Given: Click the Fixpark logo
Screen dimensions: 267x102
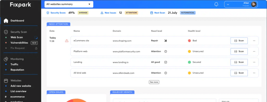Looking at the screenshot, I should [x=20, y=5].
